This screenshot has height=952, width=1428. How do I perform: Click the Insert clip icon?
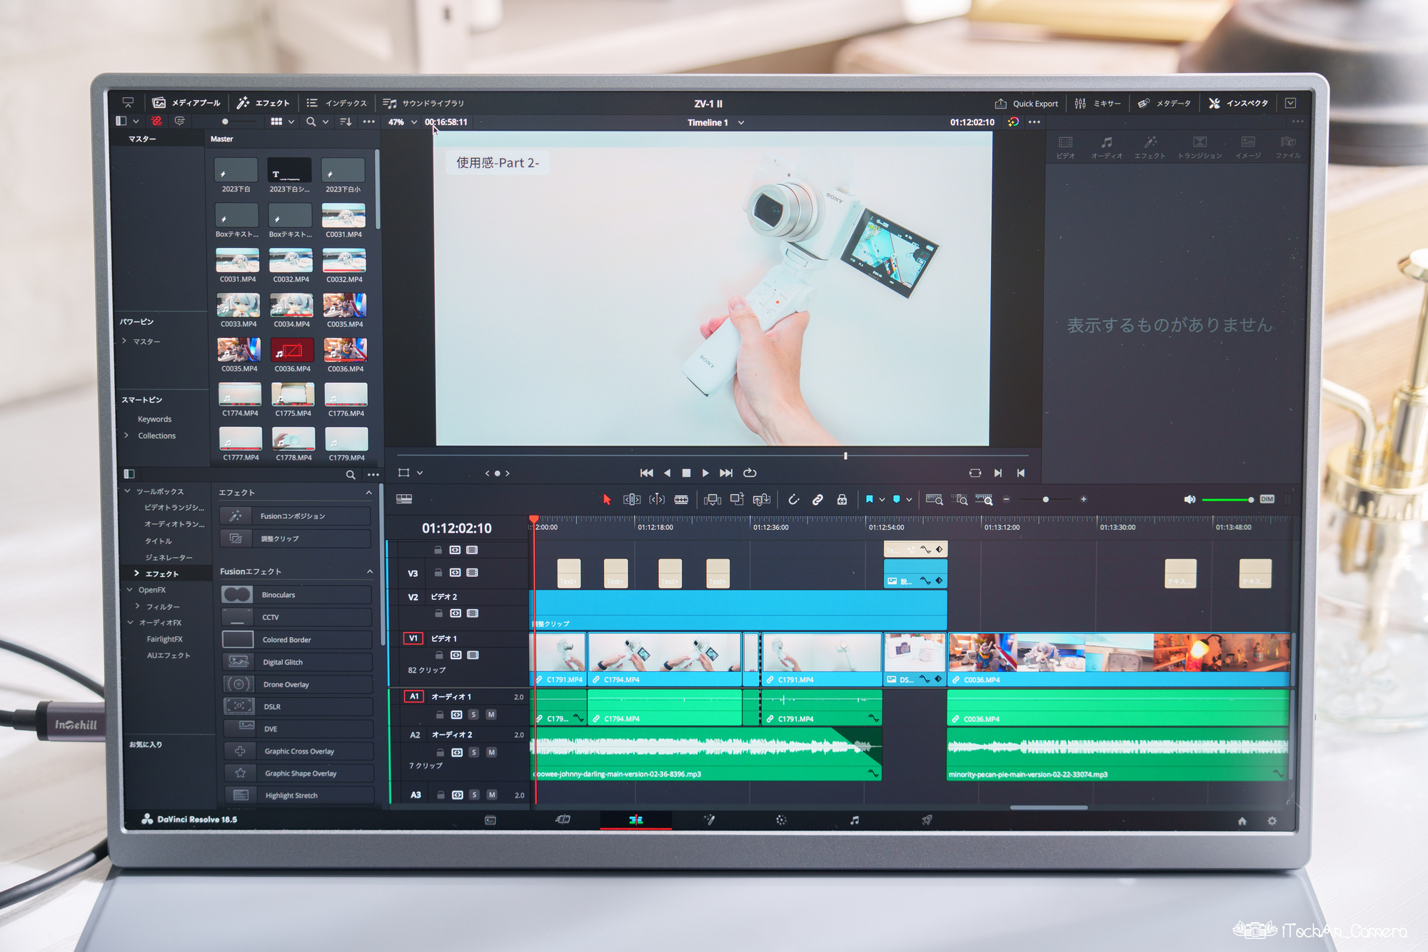point(712,499)
